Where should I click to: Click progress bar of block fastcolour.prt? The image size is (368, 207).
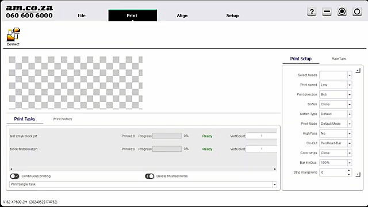click(167, 149)
